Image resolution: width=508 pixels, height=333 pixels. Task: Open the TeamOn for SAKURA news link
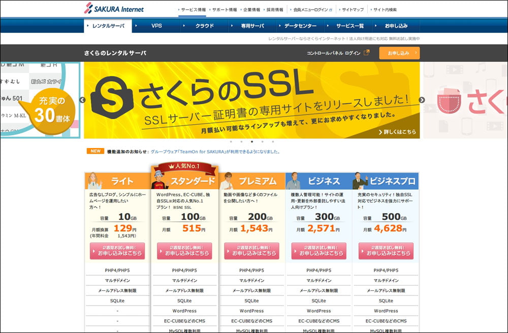(x=215, y=152)
